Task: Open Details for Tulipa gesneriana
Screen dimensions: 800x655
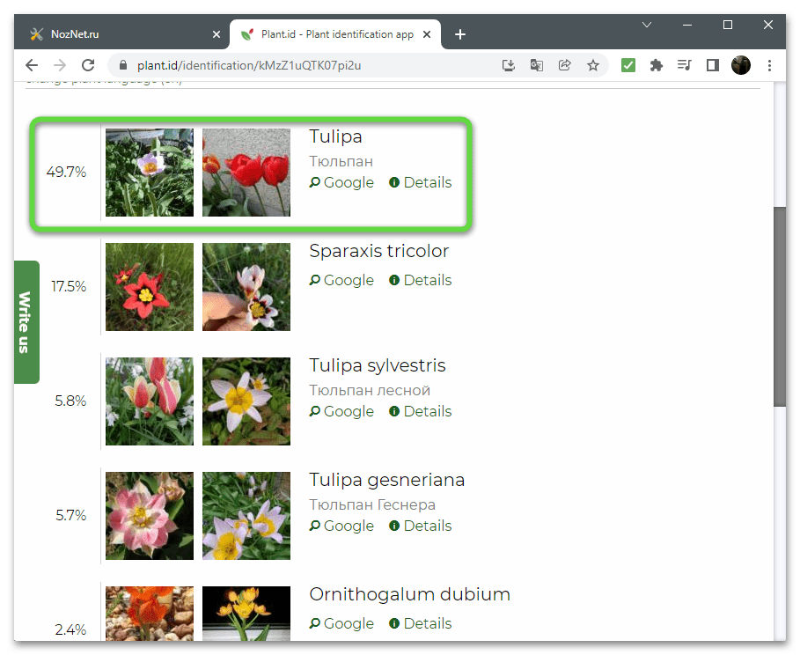Action: [x=421, y=526]
